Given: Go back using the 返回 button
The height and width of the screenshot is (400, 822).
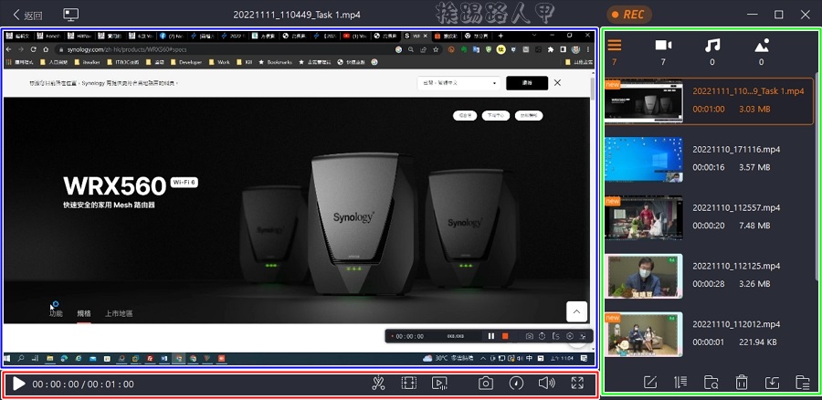Looking at the screenshot, I should point(27,15).
